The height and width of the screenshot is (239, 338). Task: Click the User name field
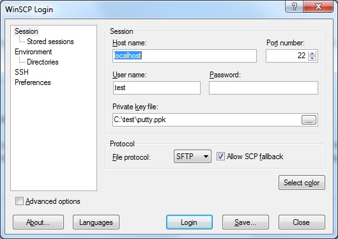[157, 88]
